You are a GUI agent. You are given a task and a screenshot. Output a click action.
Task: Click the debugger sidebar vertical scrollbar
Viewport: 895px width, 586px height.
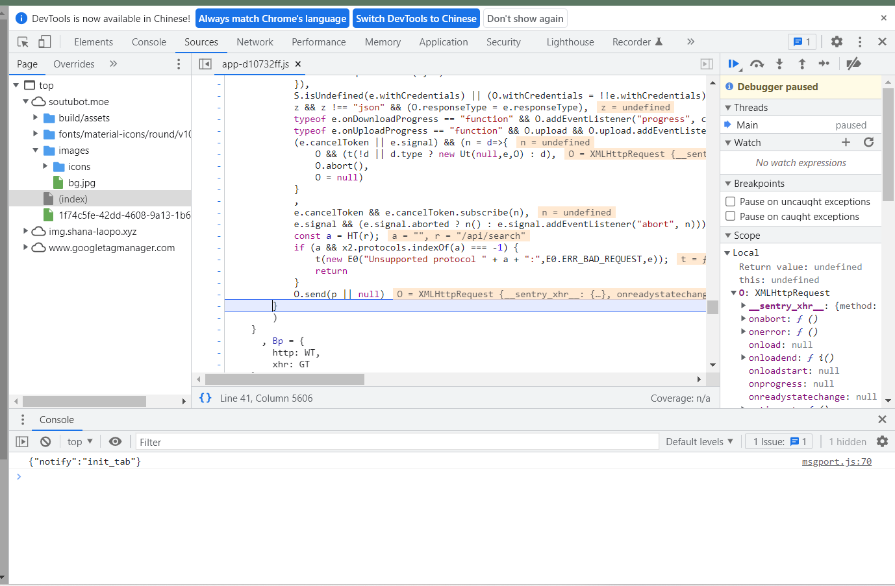pos(888,145)
